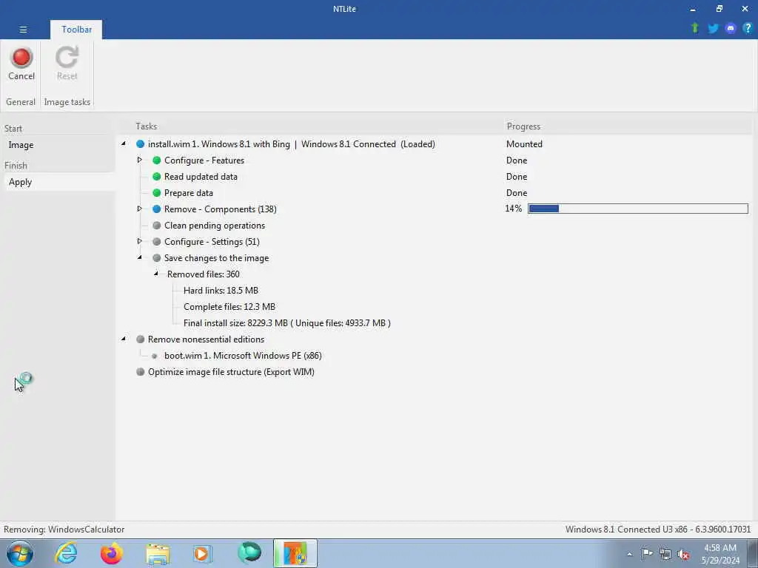Expand Remove - Components (138) node

point(139,209)
